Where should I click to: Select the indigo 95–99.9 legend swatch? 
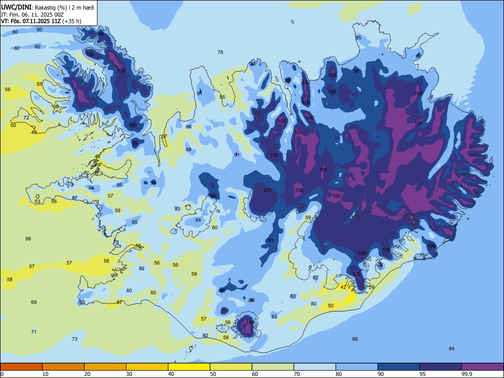pyautogui.click(x=440, y=367)
